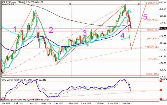Screen dimensions: 167x105
Task: Click the (129.32) 100.0 Fibonacci label
Action: (x=152, y=74)
